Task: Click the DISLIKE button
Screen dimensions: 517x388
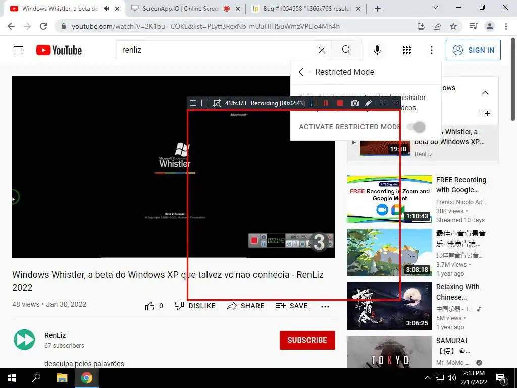Action: click(195, 306)
